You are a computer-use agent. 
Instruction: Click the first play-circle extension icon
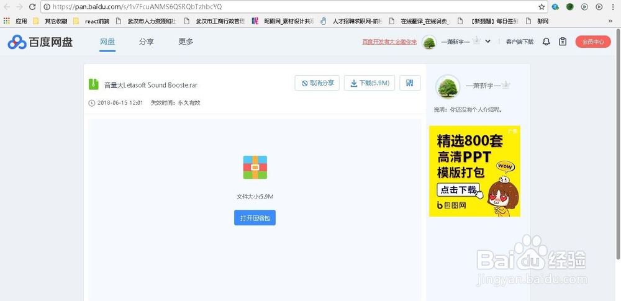click(x=584, y=7)
